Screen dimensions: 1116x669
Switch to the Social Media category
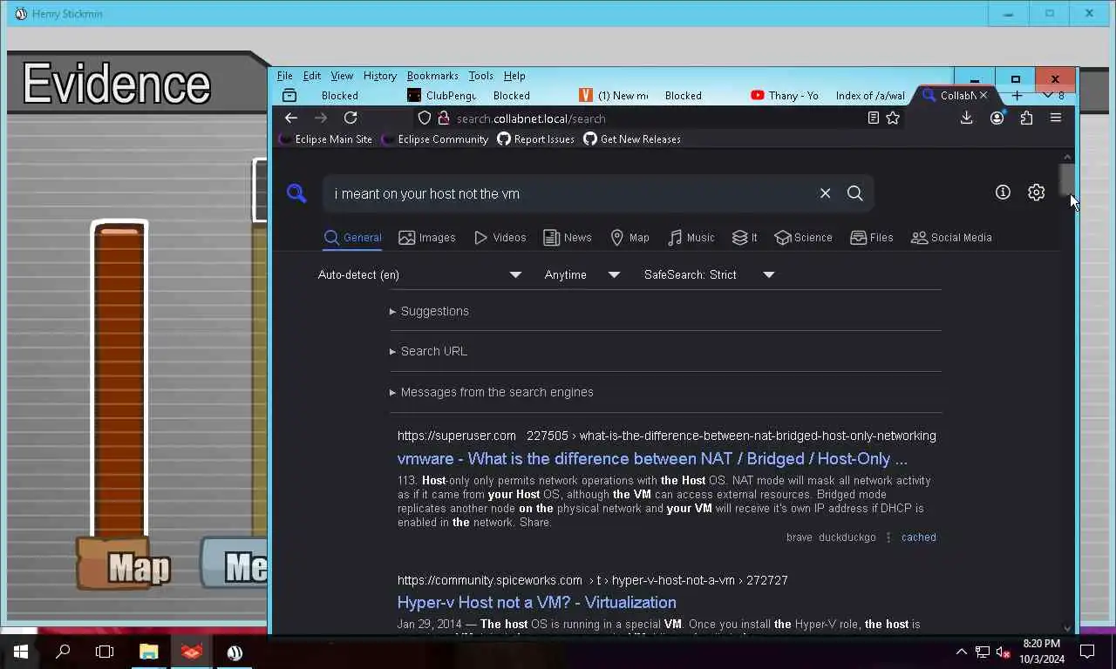951,237
